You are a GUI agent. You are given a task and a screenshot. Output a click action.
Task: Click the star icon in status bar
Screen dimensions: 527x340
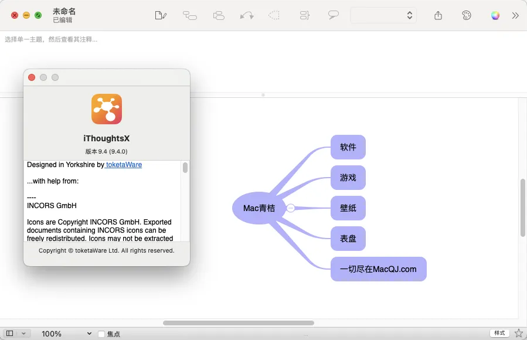pyautogui.click(x=519, y=333)
